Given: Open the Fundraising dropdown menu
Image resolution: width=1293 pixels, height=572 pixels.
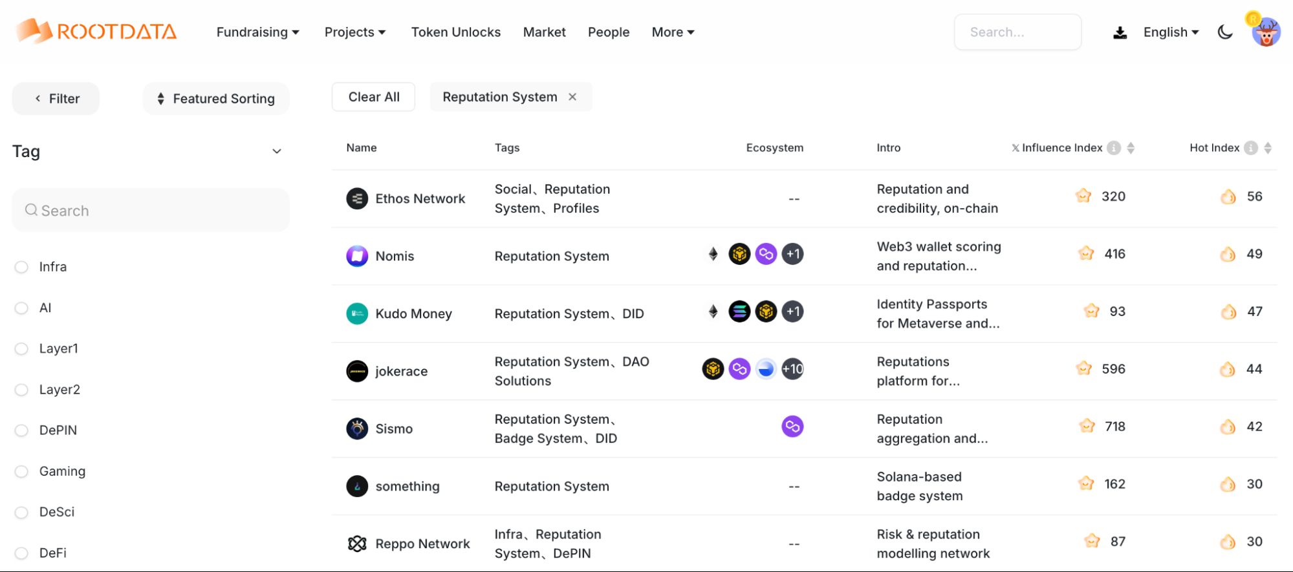Looking at the screenshot, I should (257, 32).
